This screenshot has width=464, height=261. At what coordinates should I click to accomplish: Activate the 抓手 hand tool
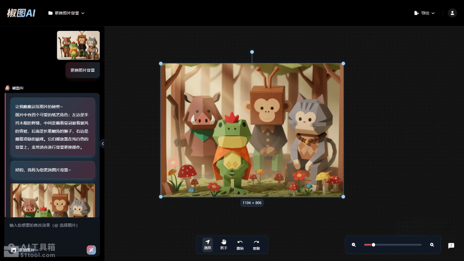[223, 244]
